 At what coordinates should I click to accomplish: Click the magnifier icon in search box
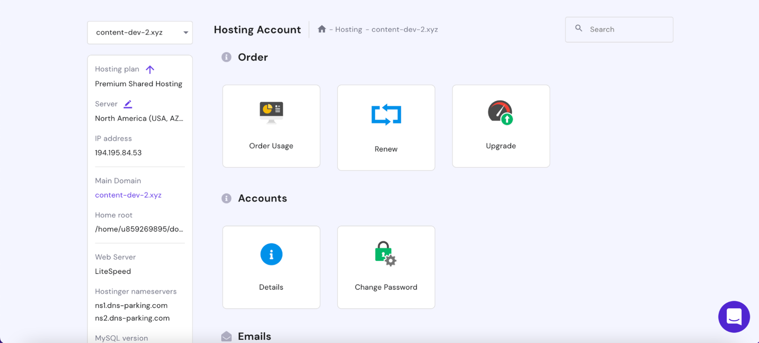click(579, 28)
